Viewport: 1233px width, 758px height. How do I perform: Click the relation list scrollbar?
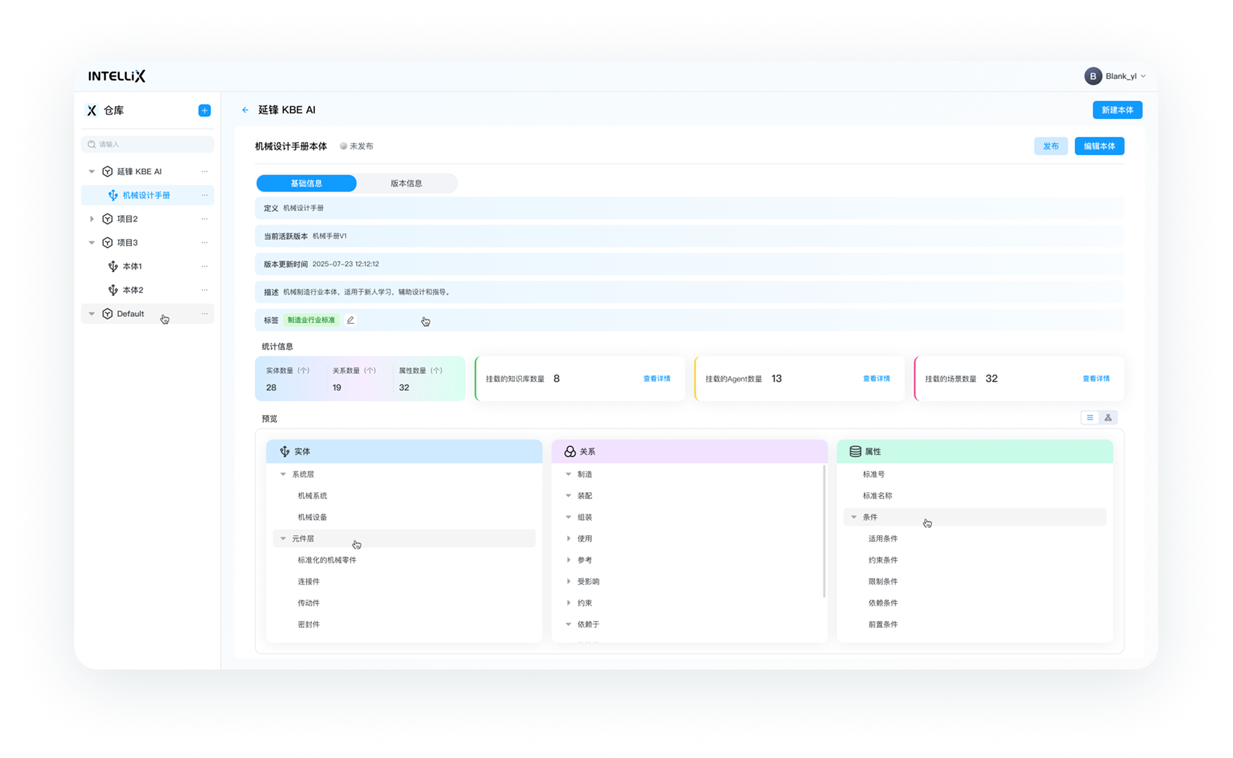pyautogui.click(x=824, y=530)
